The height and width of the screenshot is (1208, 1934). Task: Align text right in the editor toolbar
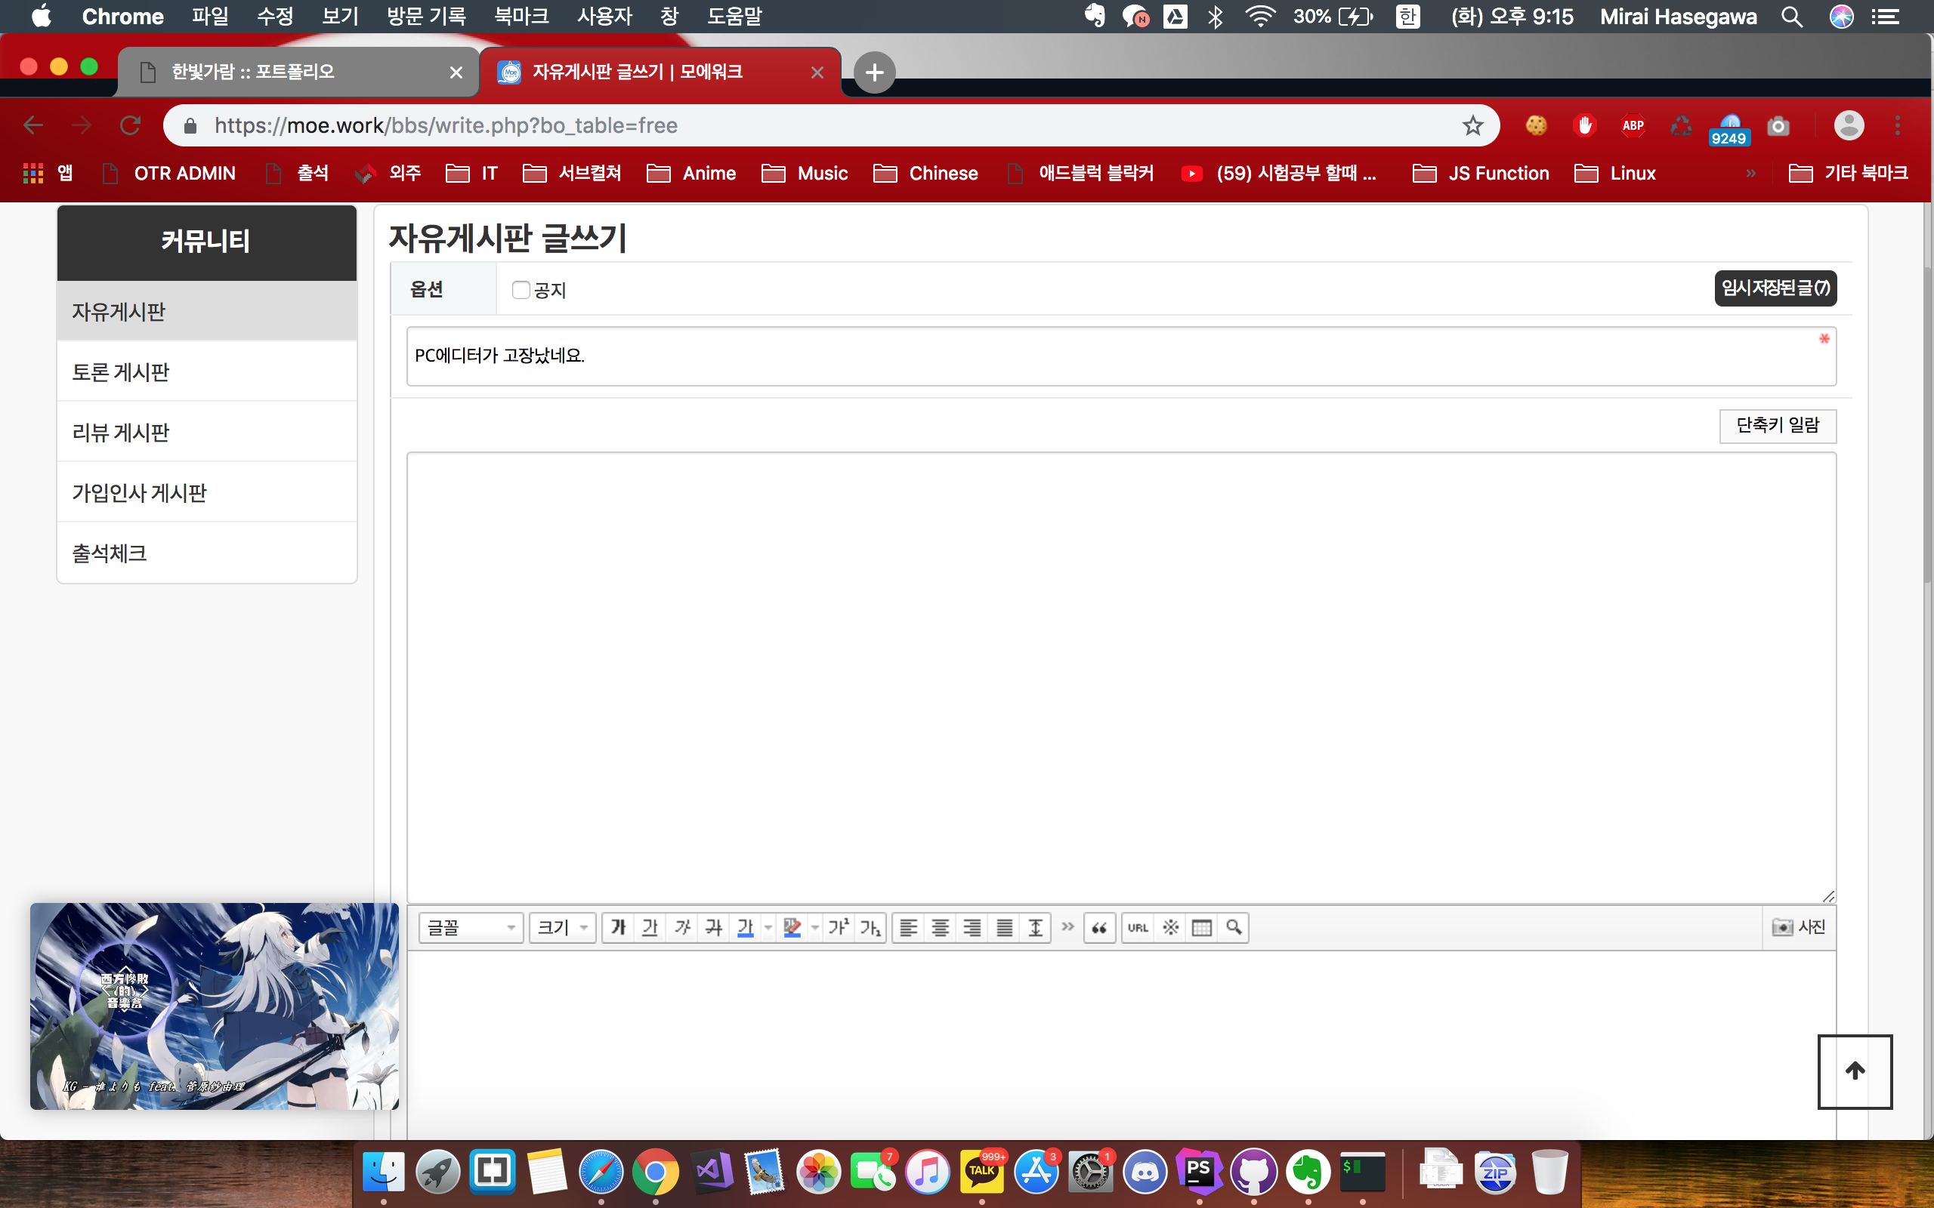click(x=972, y=928)
